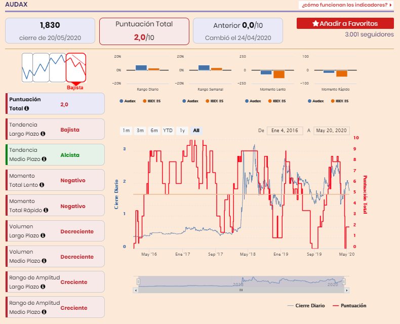
Task: Open info icon for Tendencia Medio Plazo
Action: (44, 159)
